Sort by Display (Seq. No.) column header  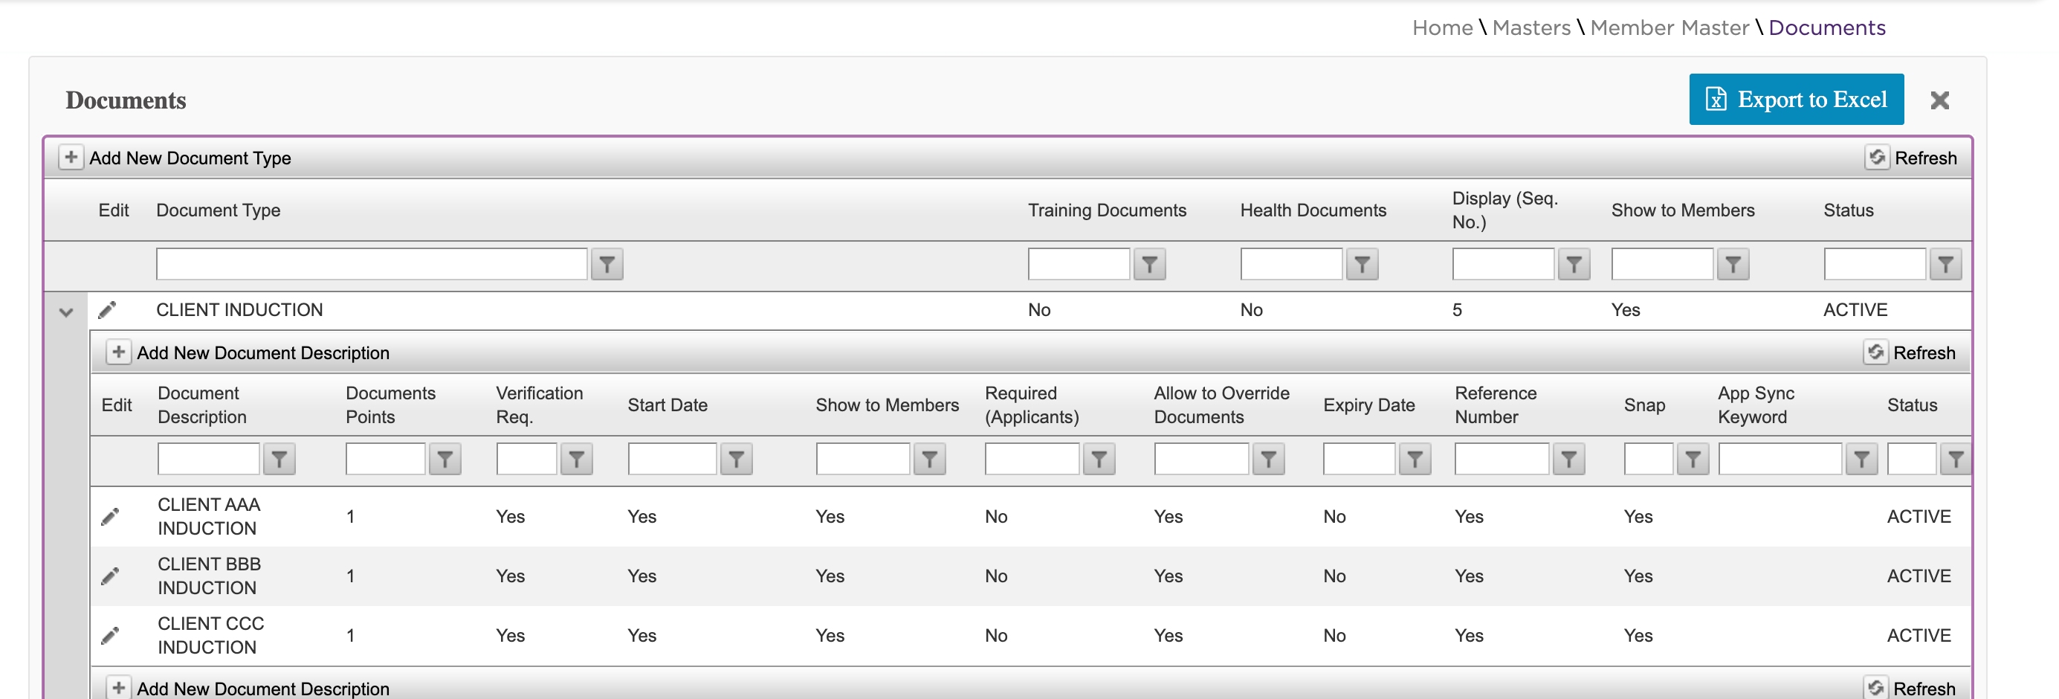click(1505, 210)
